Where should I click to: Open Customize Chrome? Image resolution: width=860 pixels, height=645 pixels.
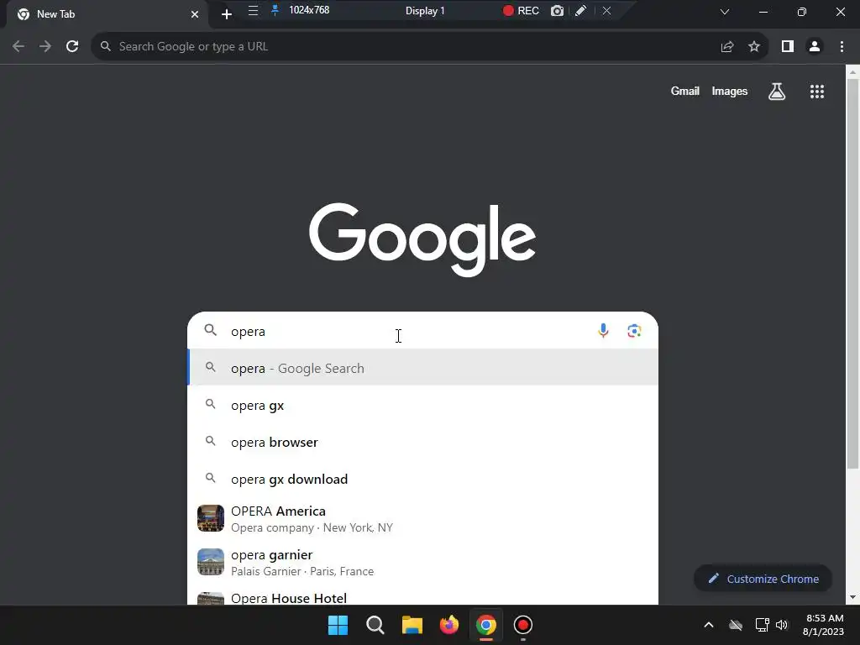click(x=763, y=579)
